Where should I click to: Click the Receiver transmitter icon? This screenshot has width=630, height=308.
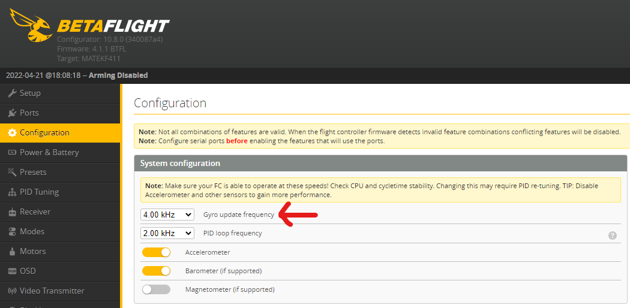[x=13, y=212]
